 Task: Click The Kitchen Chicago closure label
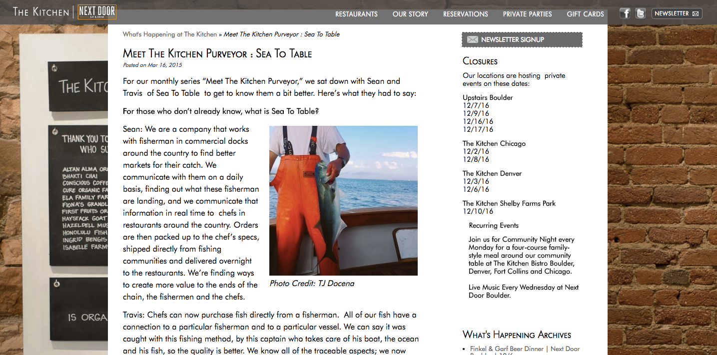coord(494,143)
